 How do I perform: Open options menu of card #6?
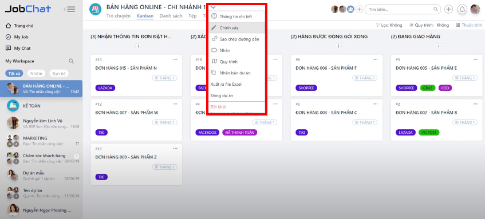pyautogui.click(x=376, y=59)
